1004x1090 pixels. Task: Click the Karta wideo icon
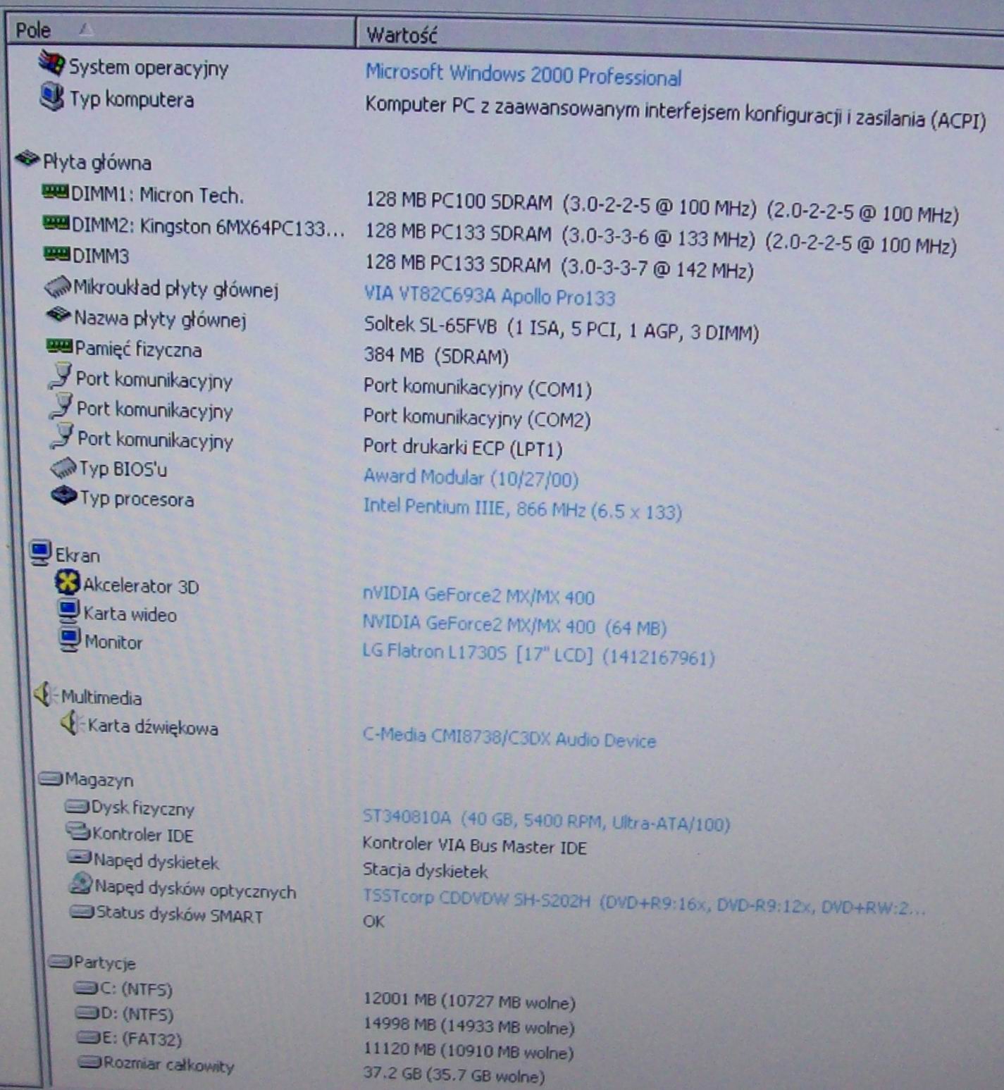69,610
